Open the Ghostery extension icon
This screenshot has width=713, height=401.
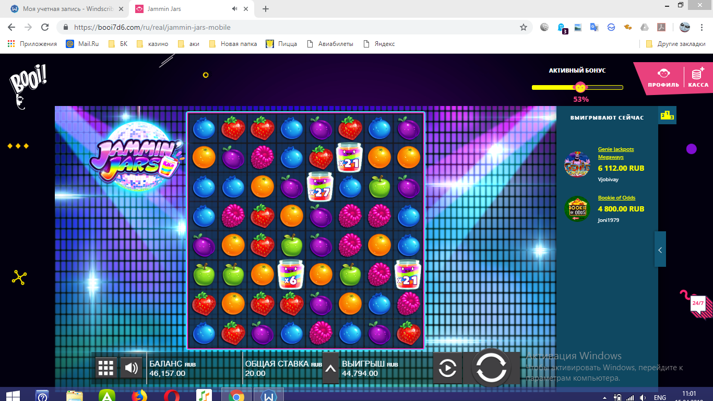[562, 28]
